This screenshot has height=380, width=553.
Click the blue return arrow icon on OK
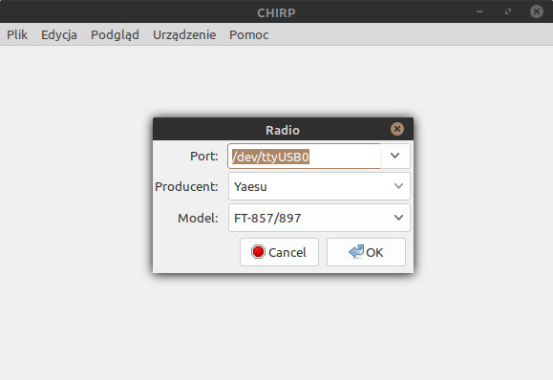tap(356, 251)
